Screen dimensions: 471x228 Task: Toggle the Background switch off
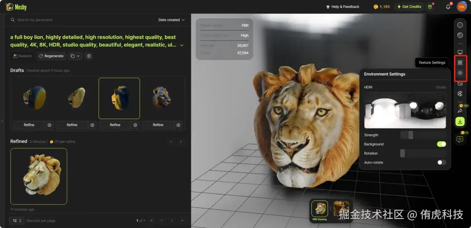click(x=441, y=144)
